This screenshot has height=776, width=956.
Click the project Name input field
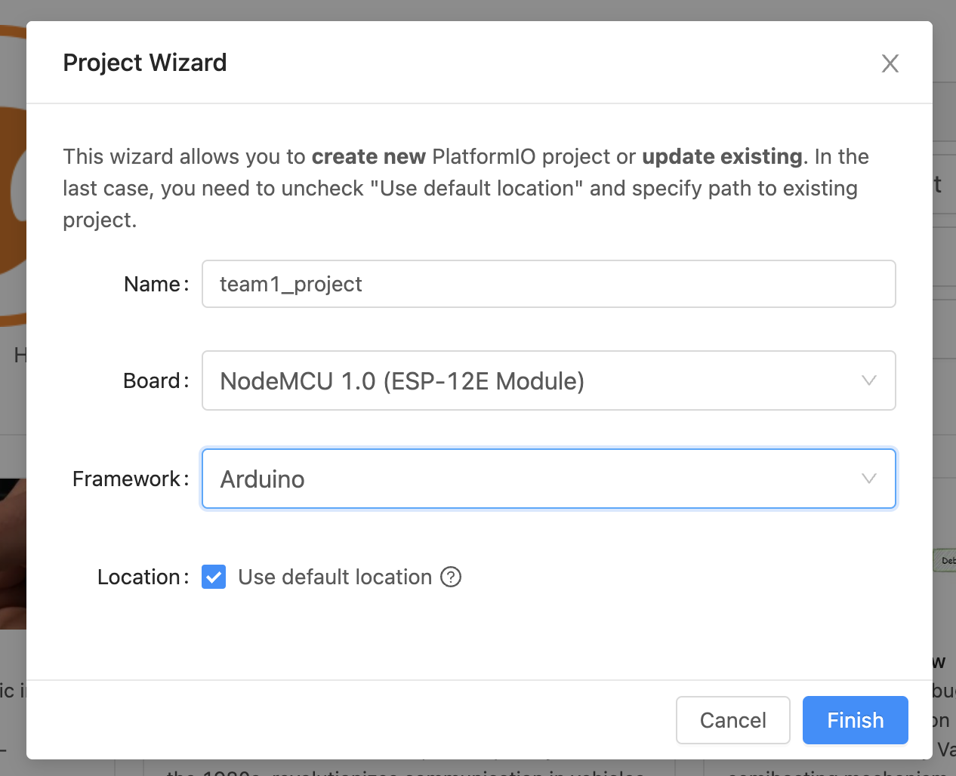[x=549, y=284]
